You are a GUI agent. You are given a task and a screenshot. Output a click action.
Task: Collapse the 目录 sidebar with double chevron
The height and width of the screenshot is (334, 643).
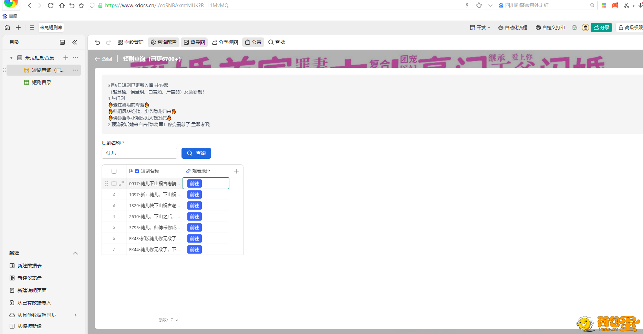(x=75, y=42)
